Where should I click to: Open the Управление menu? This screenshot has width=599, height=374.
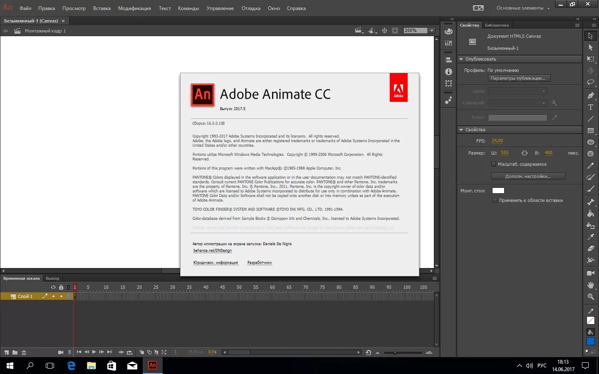tap(220, 8)
